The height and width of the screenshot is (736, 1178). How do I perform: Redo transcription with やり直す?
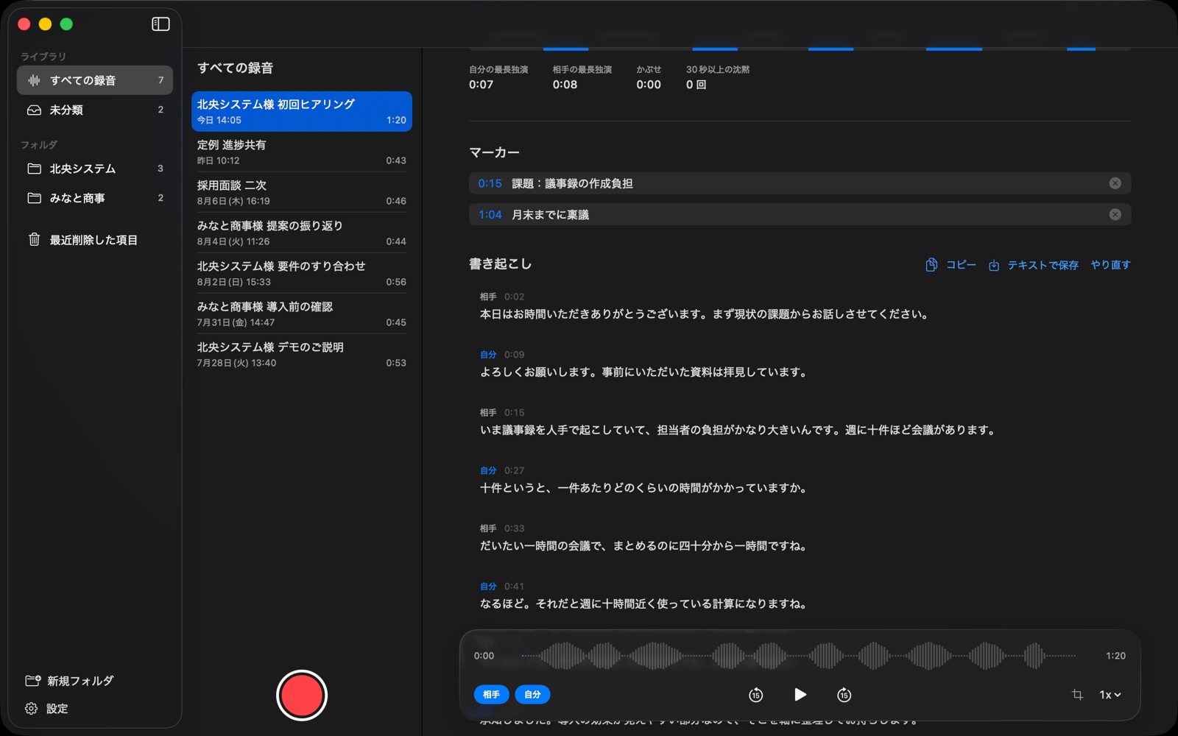(x=1110, y=265)
